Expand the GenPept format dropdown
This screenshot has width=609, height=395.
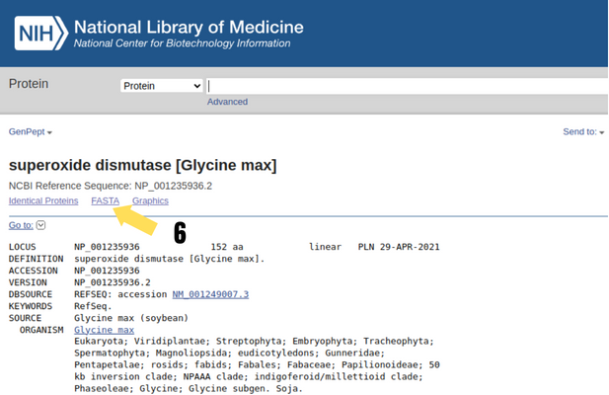[x=31, y=132]
